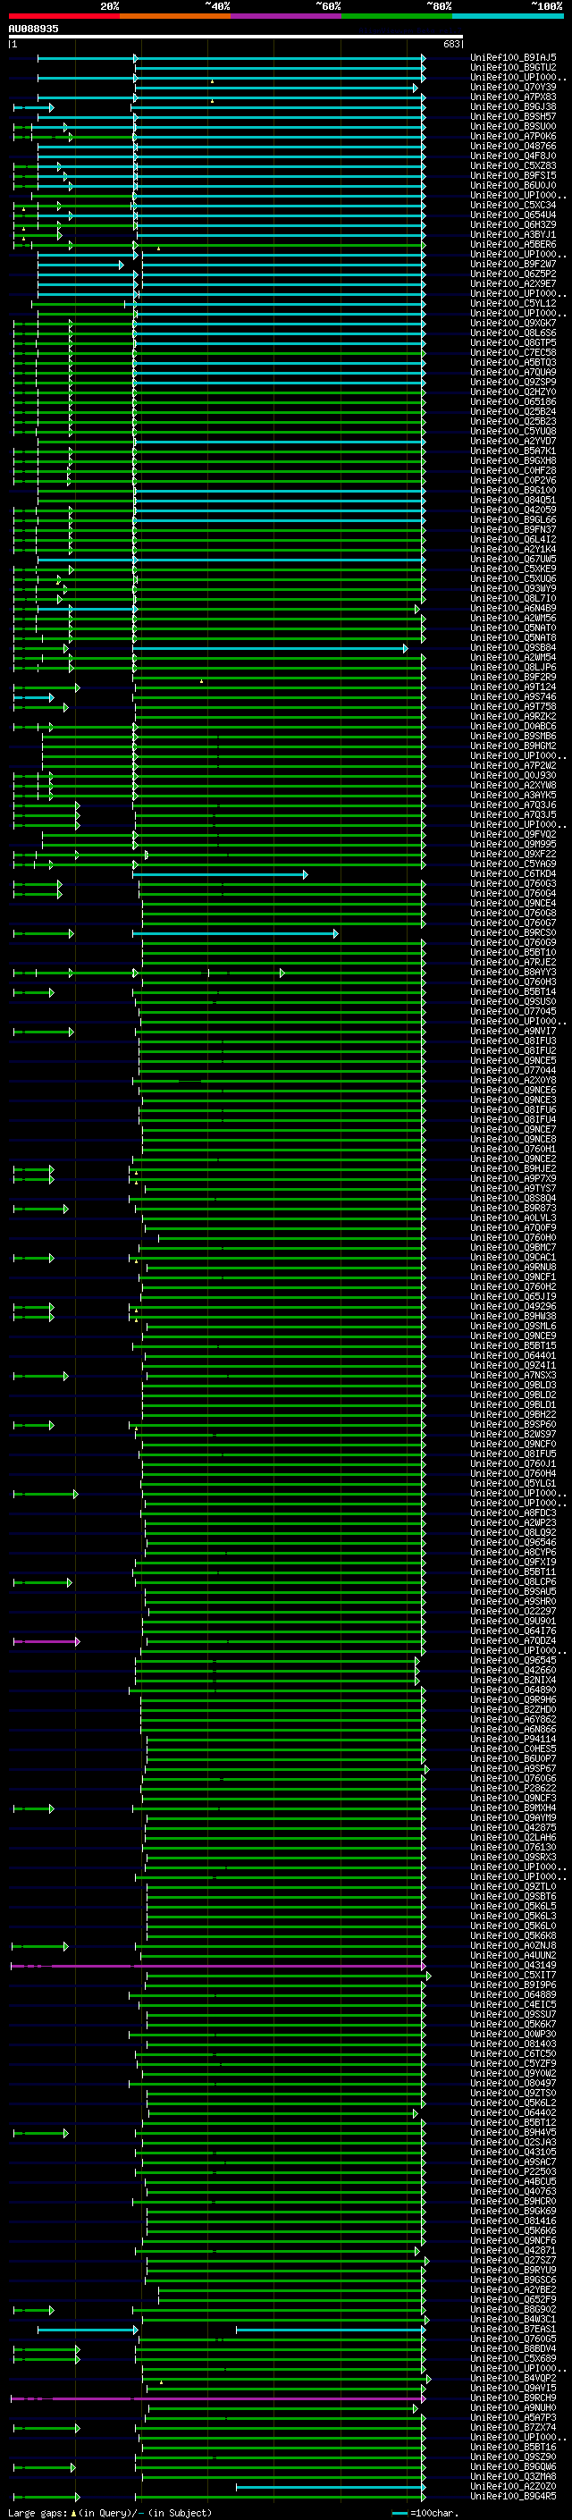Viewport: 572px width, 2520px height.
Task: Select the UniRef100_A7QUA9 label
Action: click(513, 372)
